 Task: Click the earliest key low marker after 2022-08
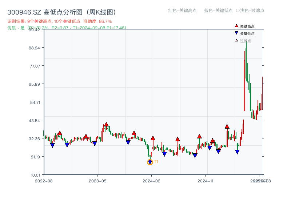52,145
